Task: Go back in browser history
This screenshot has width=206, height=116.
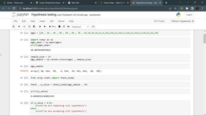Action: (4, 8)
